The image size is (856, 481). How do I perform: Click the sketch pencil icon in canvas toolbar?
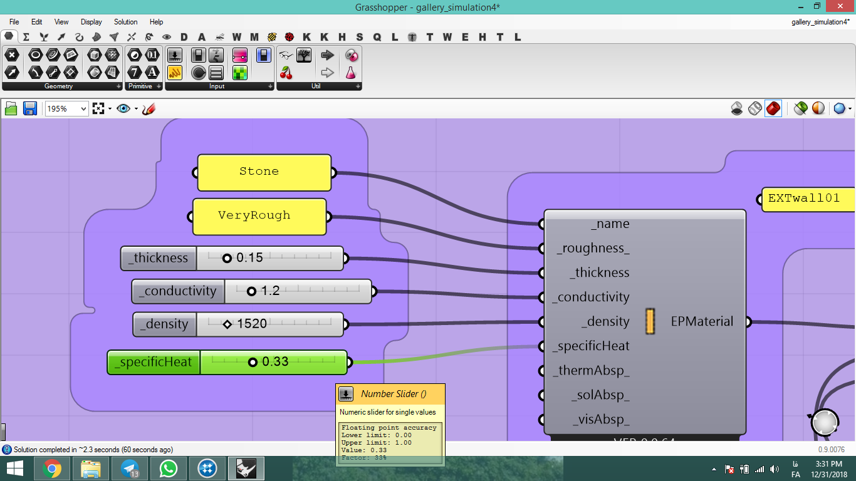[149, 109]
